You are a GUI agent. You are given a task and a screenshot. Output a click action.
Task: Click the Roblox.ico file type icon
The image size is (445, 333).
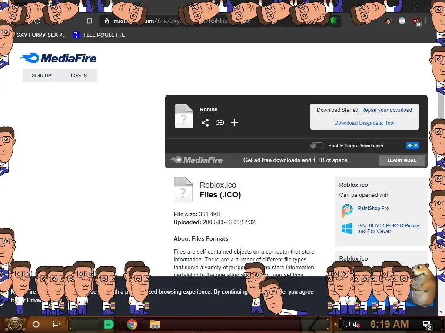(183, 189)
